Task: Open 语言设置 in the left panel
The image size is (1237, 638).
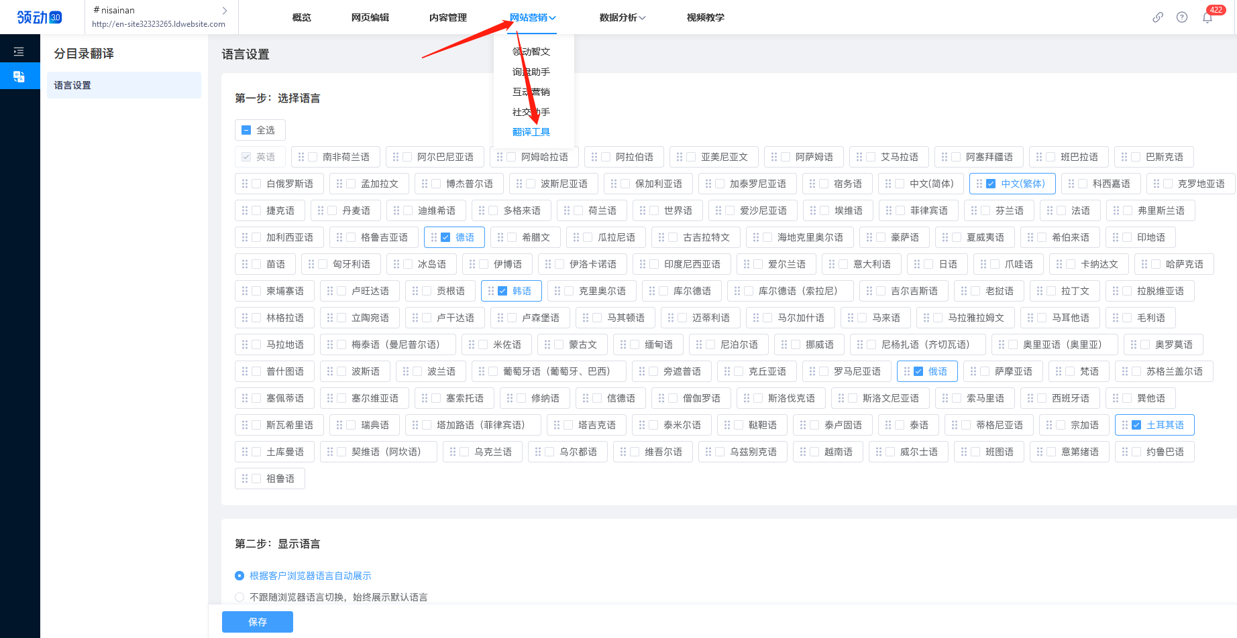Action: coord(72,85)
